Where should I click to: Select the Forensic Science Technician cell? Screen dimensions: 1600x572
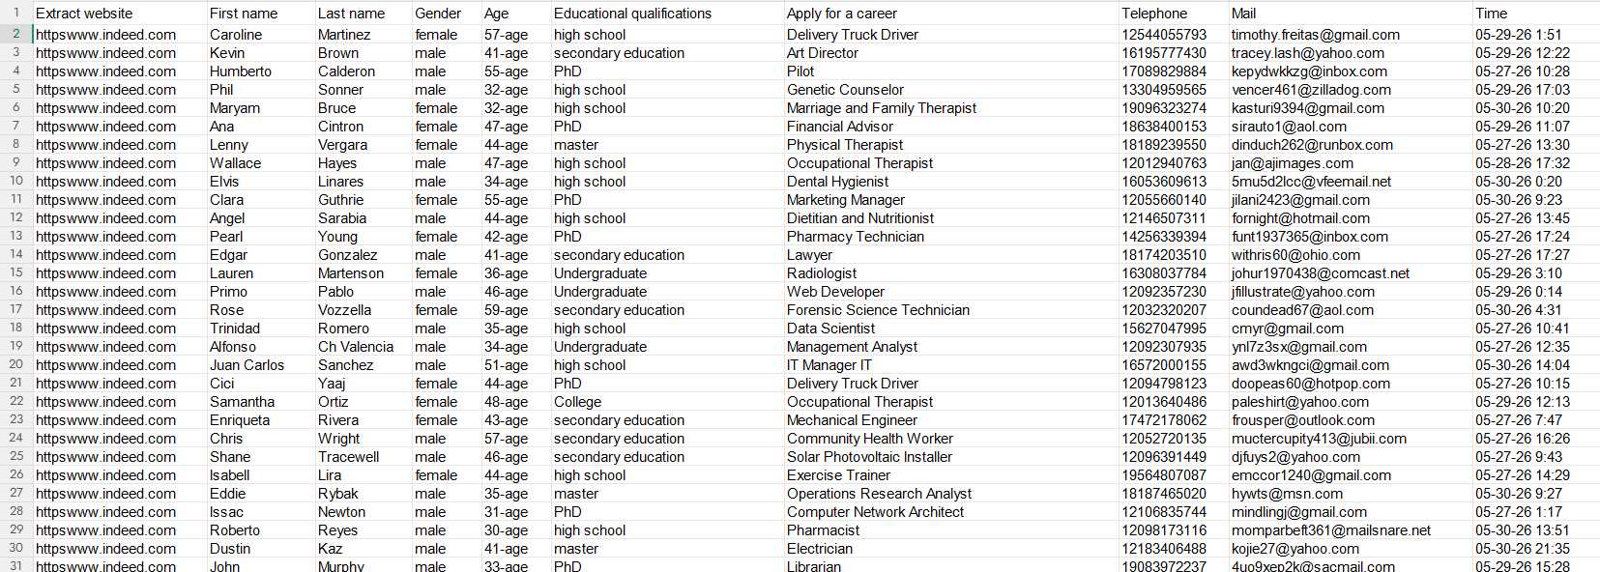point(950,309)
